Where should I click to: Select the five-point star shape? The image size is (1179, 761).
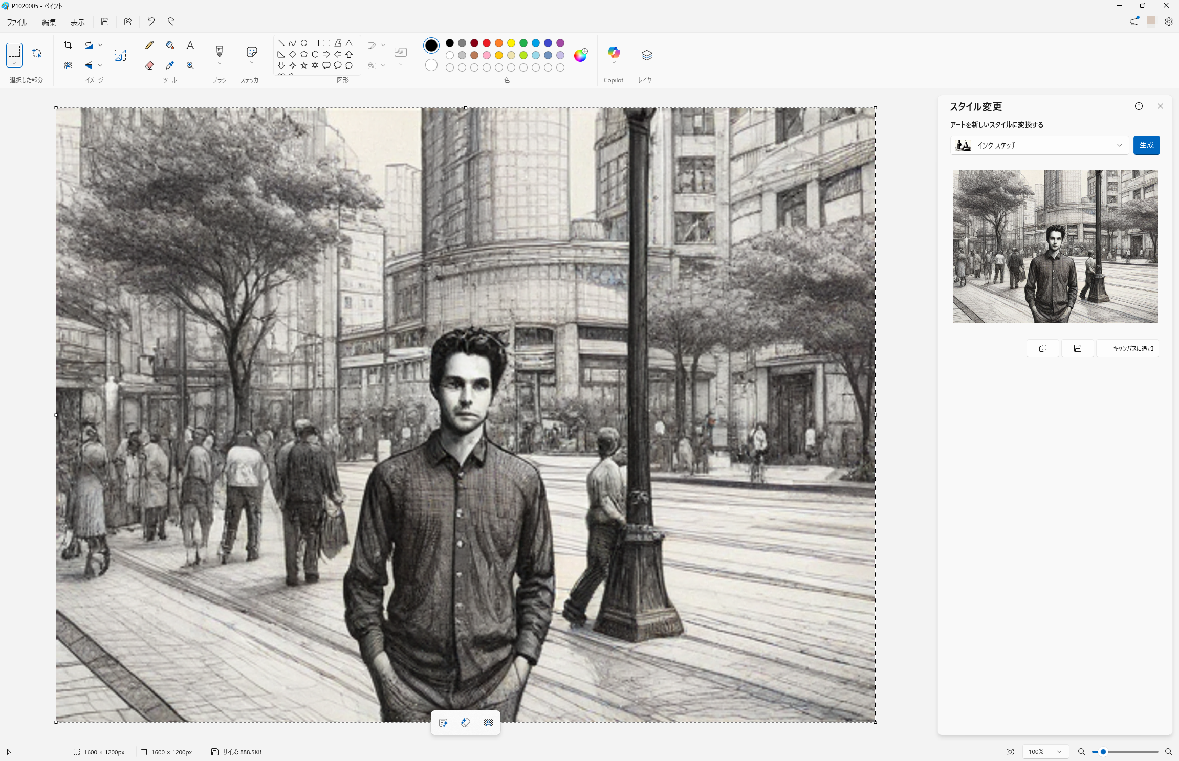click(x=304, y=65)
